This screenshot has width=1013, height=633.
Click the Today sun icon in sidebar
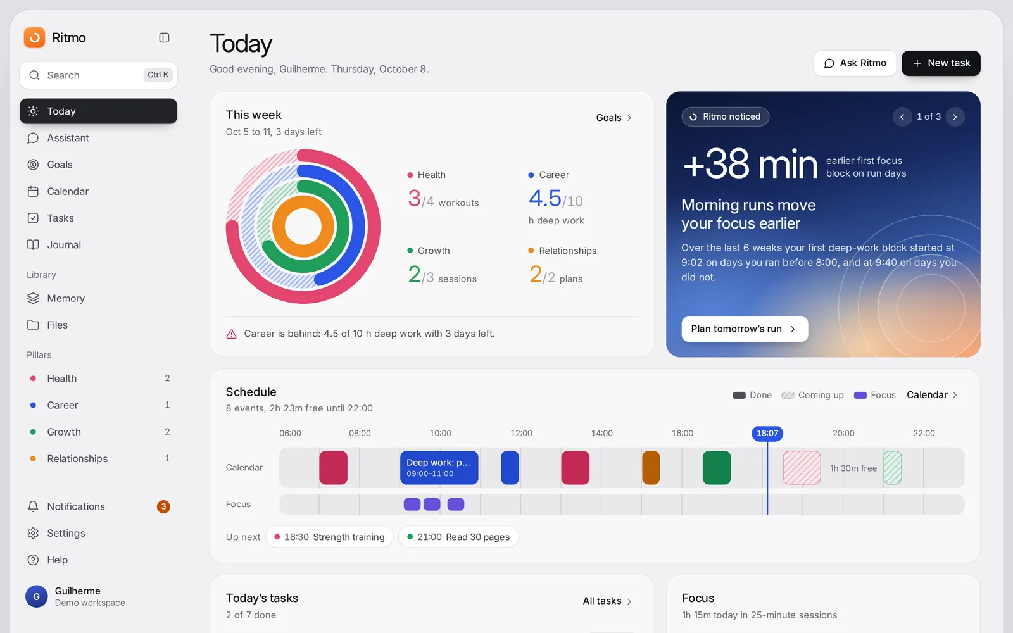33,111
